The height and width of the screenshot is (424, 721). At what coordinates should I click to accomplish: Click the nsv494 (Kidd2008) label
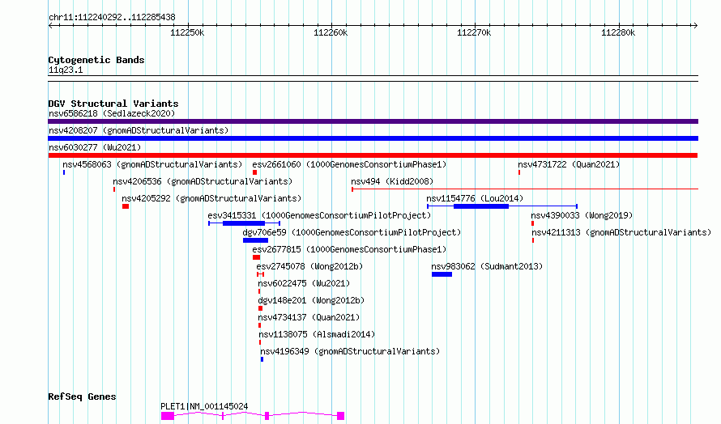[x=392, y=181]
